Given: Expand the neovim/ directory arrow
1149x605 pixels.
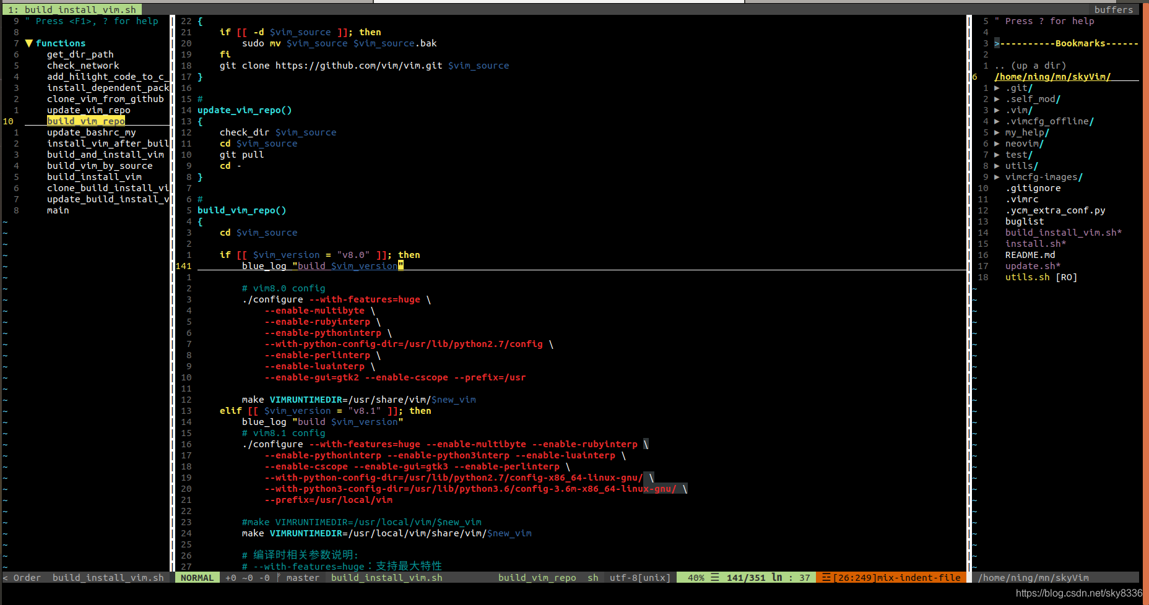Looking at the screenshot, I should tap(997, 144).
